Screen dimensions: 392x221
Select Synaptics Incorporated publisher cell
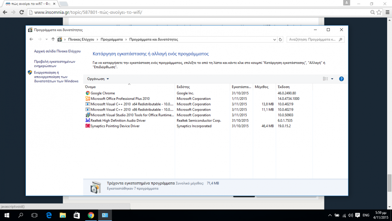tap(194, 126)
